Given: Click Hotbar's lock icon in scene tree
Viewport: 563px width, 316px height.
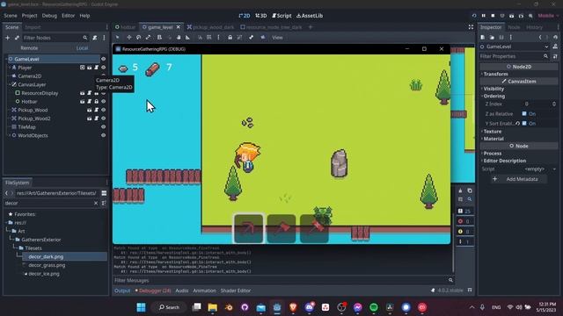Looking at the screenshot, I should (96, 102).
